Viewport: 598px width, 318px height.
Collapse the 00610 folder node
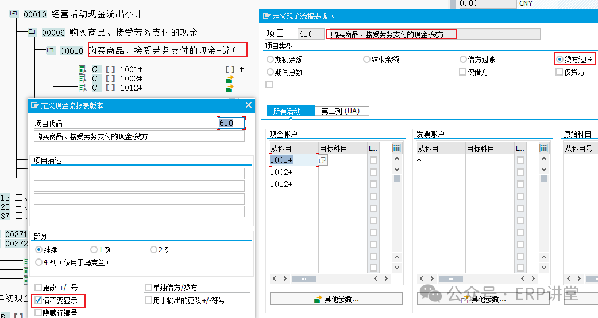(51, 51)
